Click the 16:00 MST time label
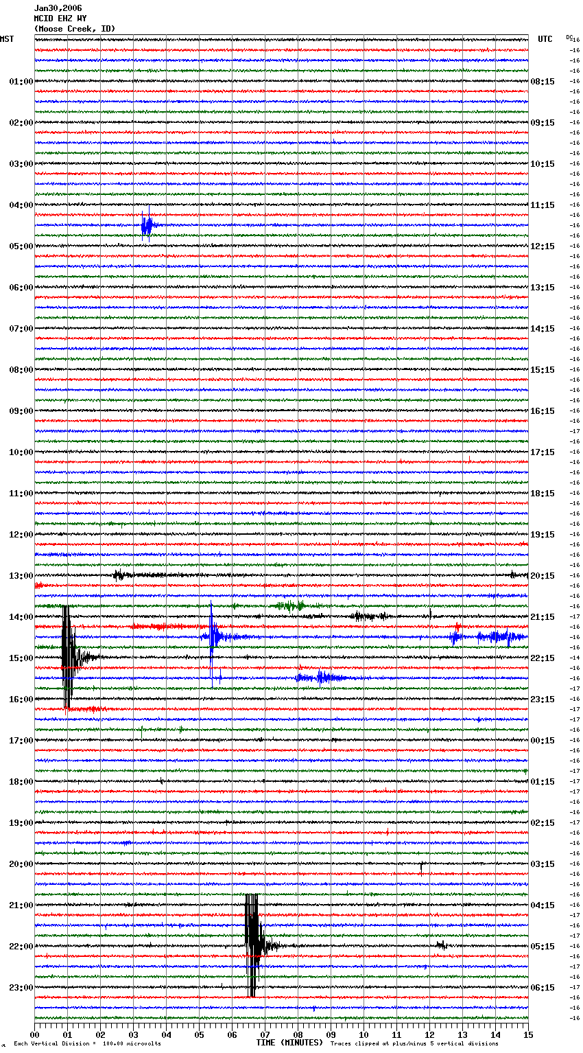The height and width of the screenshot is (1053, 583). point(21,699)
